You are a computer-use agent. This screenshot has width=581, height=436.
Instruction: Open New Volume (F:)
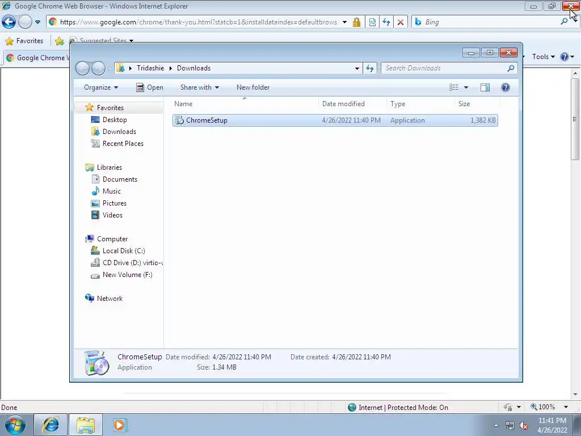click(x=127, y=275)
